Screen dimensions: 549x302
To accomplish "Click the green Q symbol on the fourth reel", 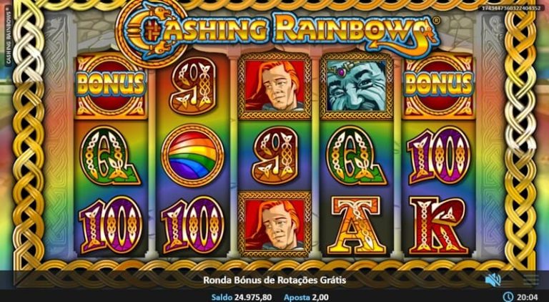I will coord(357,155).
